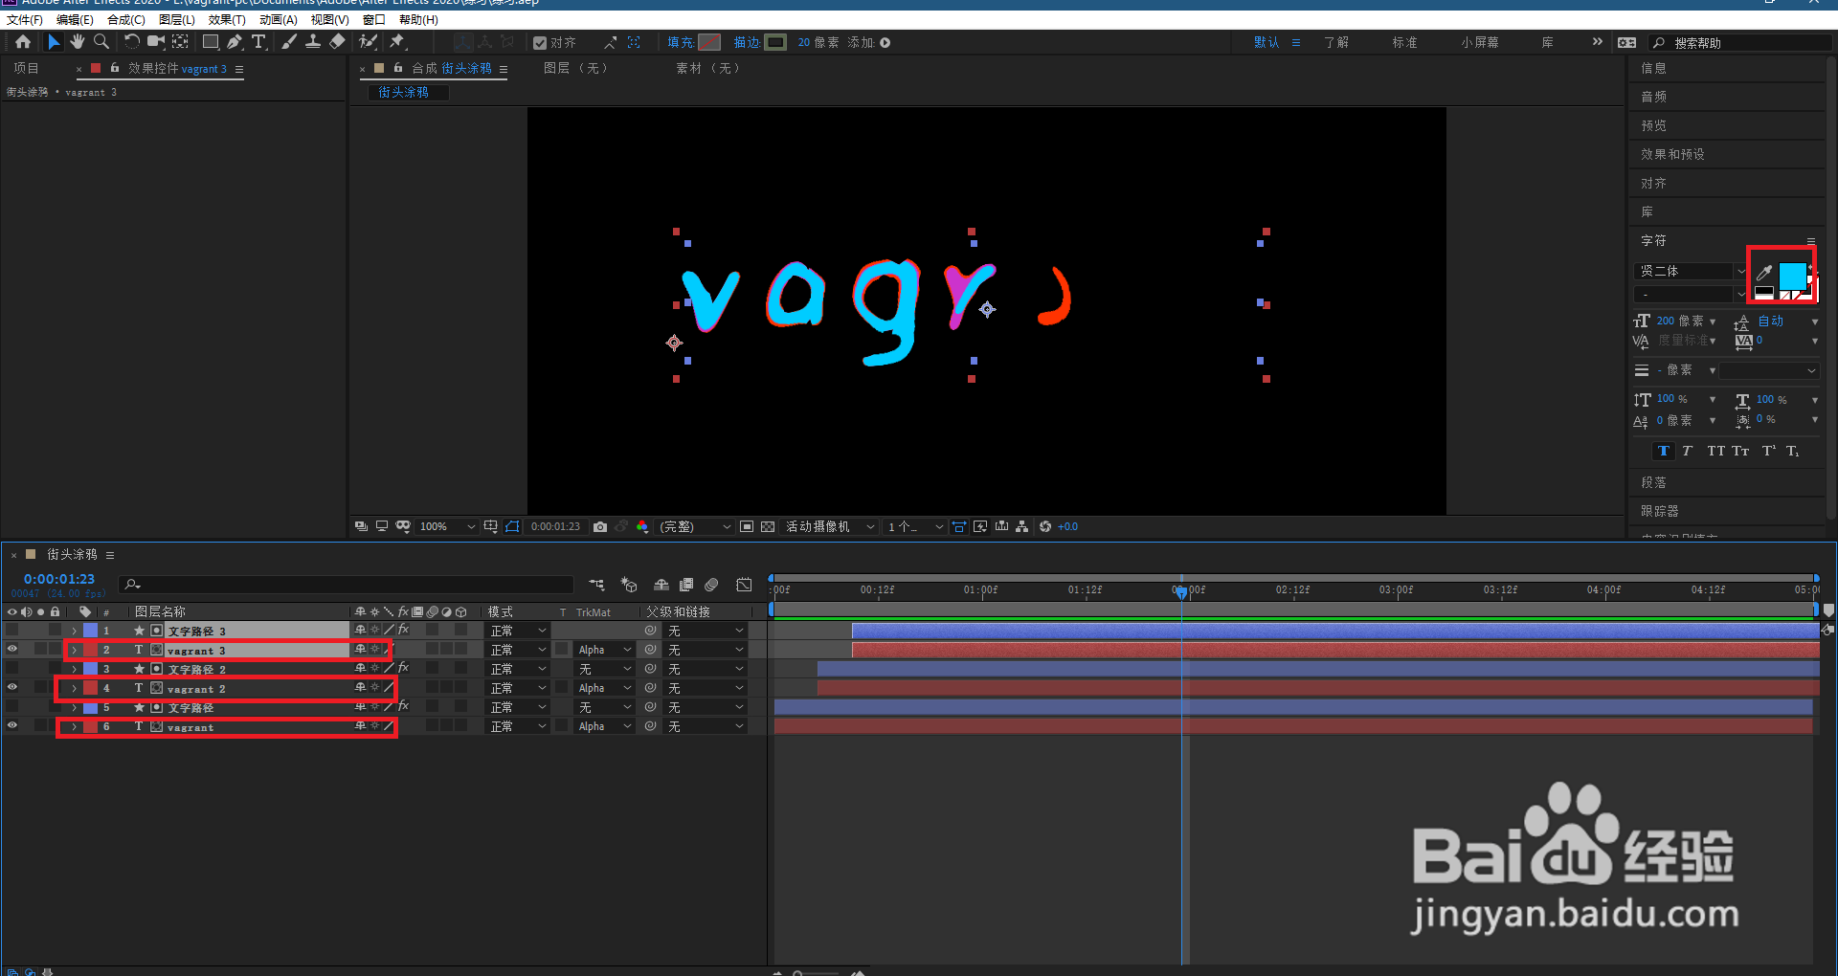This screenshot has height=976, width=1838.
Task: Open TrkMat Alpha dropdown for vagrant 2
Action: (605, 688)
